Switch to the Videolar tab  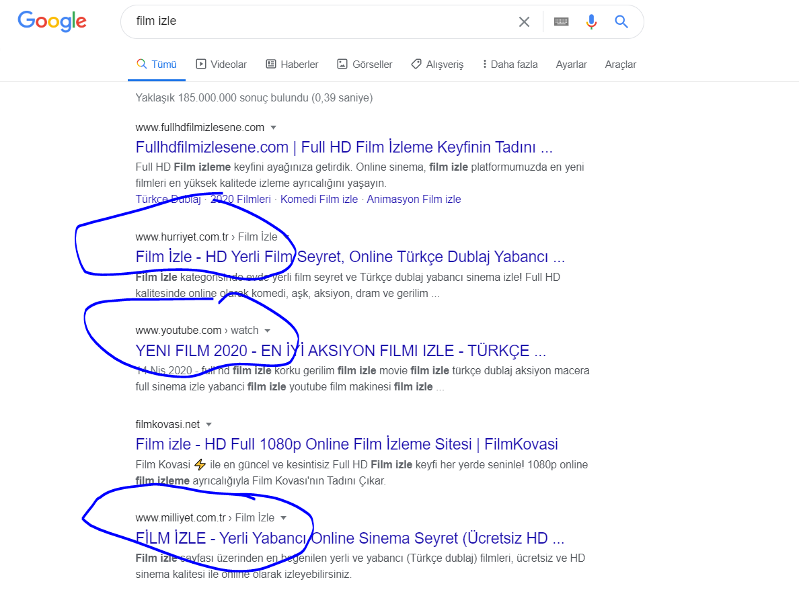(x=221, y=64)
